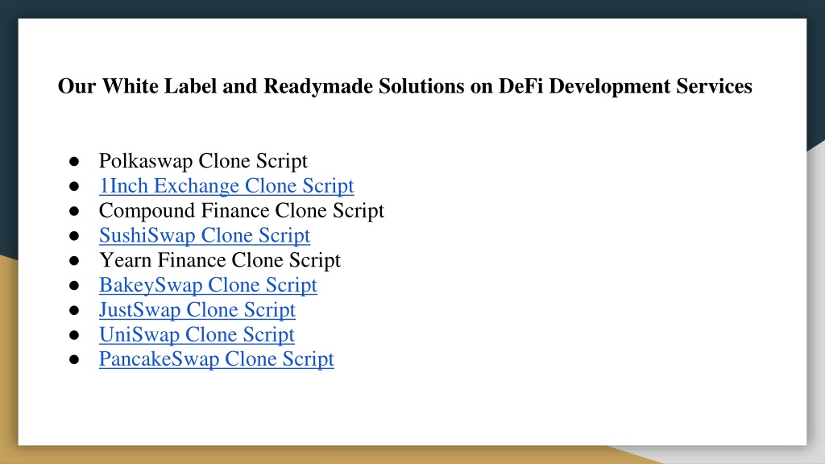Viewport: 825px width, 464px height.
Task: Open the JustSwap Clone Script link
Action: point(197,309)
